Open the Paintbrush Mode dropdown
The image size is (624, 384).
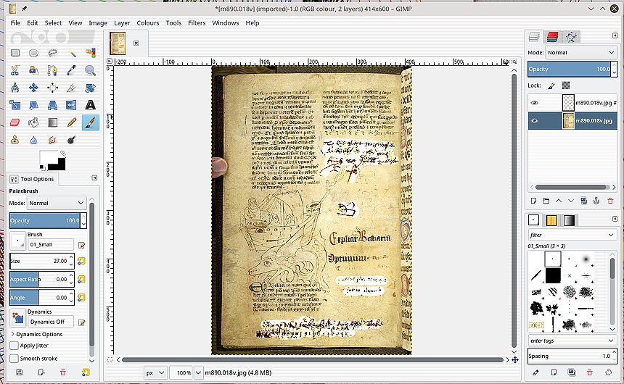(57, 203)
